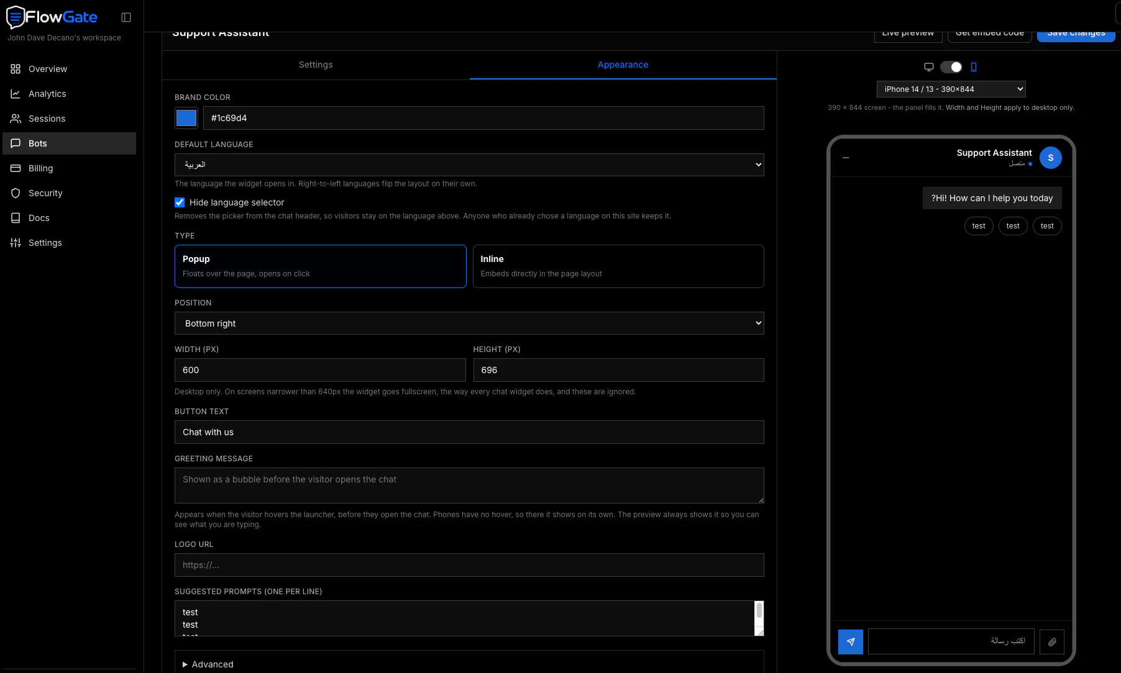1121x673 pixels.
Task: Open the Position dropdown showing Bottom right
Action: click(469, 323)
